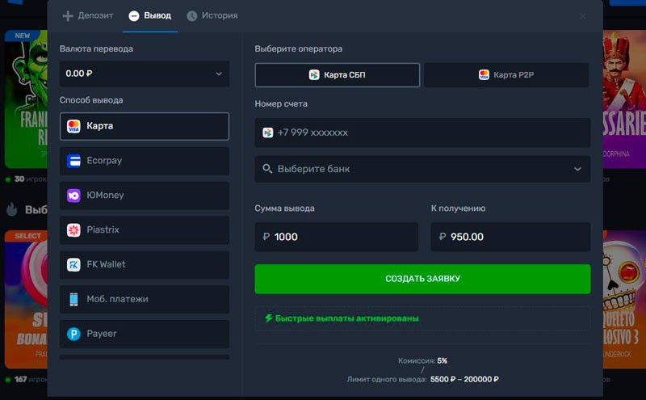Select the Карта P2P operator option
This screenshot has width=646, height=400.
[506, 75]
